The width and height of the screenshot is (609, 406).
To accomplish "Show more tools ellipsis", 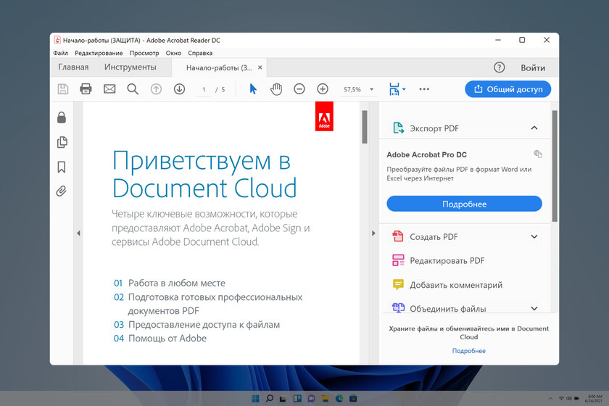I will click(x=424, y=89).
